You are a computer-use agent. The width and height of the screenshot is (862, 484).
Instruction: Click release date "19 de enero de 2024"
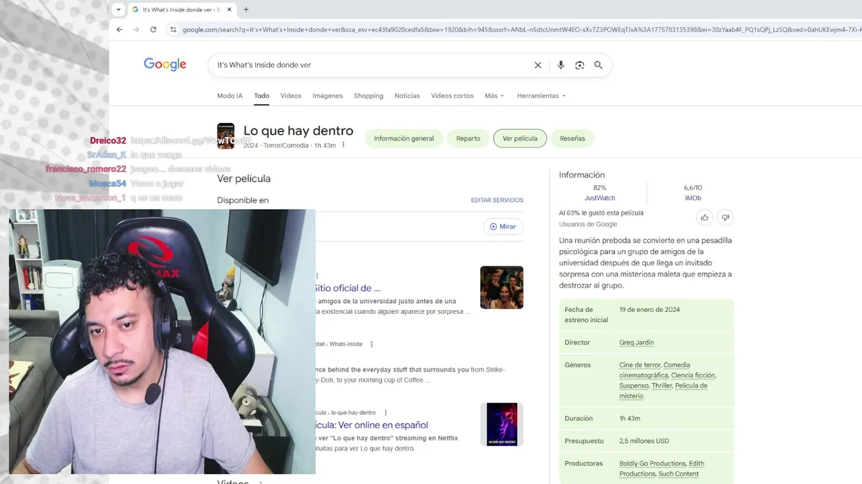(x=649, y=310)
